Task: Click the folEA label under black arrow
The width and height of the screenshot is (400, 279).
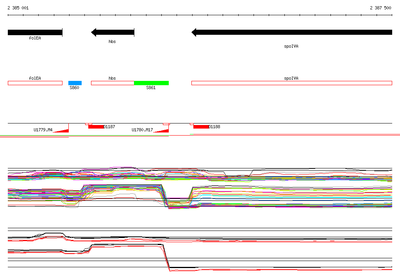Action: (x=35, y=38)
